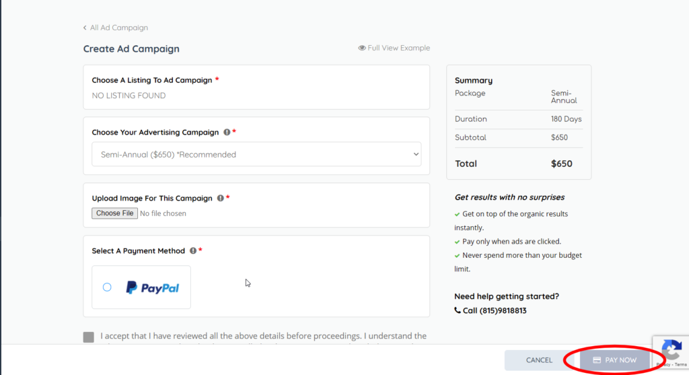The image size is (689, 375).
Task: Select the PayPal radio button
Action: point(107,287)
